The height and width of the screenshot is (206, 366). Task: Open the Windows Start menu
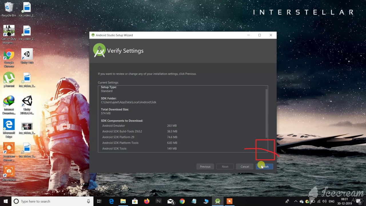click(6, 201)
